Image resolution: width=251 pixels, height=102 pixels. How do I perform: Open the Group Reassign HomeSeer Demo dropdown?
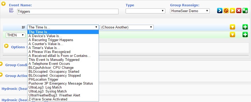pyautogui.click(x=190, y=11)
